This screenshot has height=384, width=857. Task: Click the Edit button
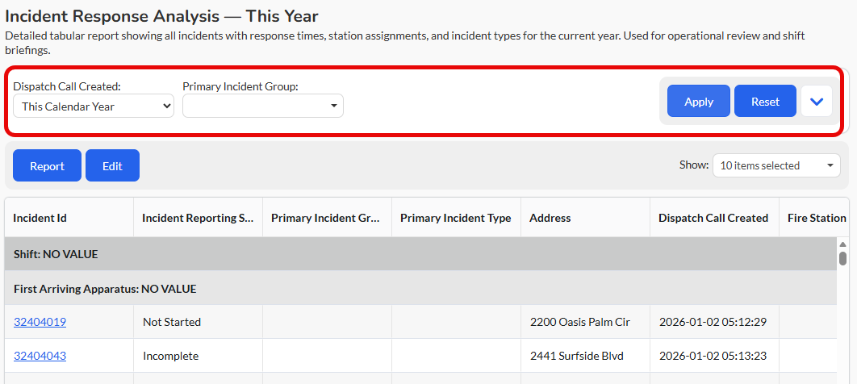pyautogui.click(x=113, y=165)
